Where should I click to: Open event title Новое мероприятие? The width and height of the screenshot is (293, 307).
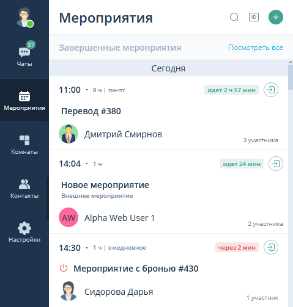(105, 185)
